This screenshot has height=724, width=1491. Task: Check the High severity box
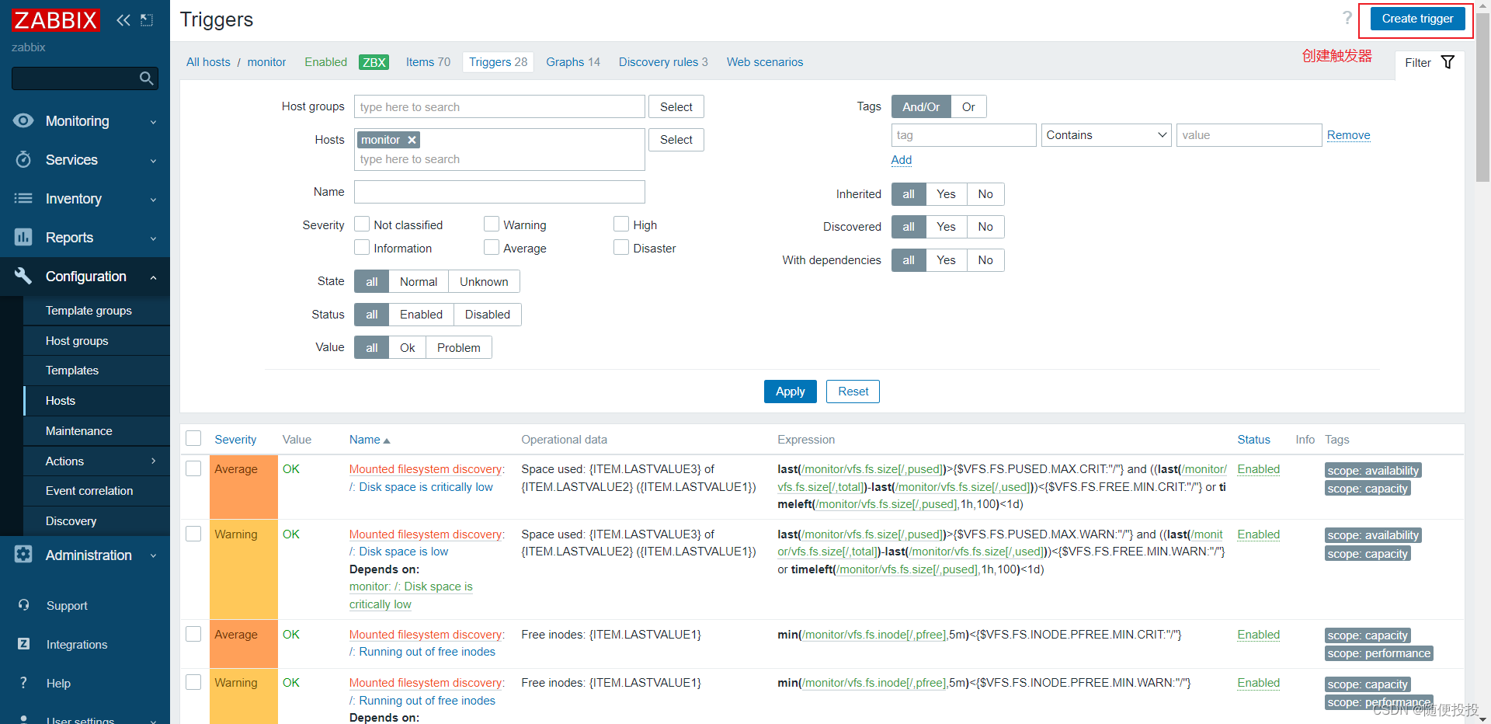pyautogui.click(x=621, y=224)
